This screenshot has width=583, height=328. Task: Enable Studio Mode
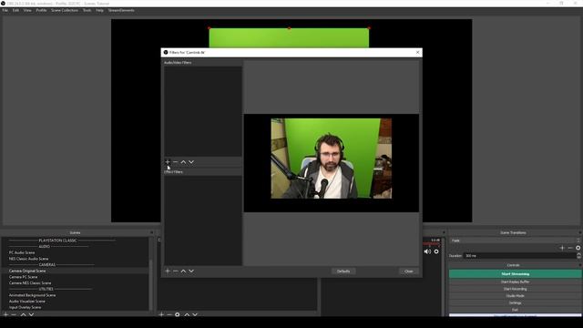pyautogui.click(x=515, y=296)
